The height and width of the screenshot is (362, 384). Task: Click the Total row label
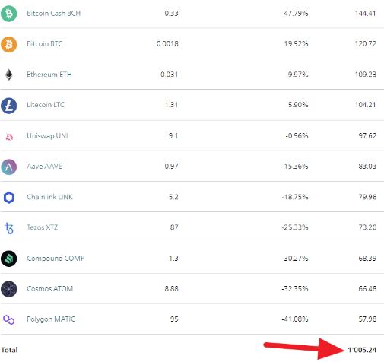click(9, 350)
